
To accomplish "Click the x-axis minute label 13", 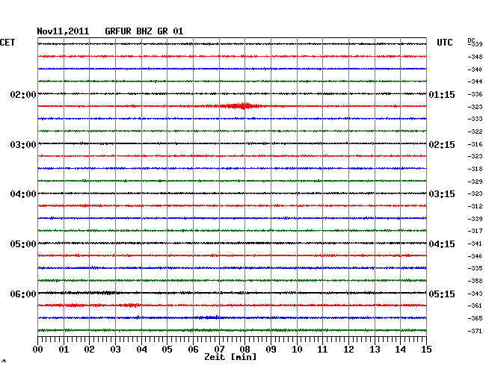I will (x=375, y=350).
